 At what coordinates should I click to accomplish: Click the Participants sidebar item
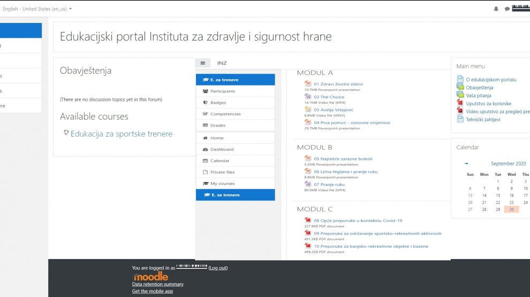222,91
